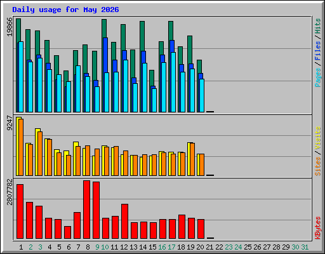Click the red KBytes bar for day 20
The width and height of the screenshot is (325, 254).
tap(201, 229)
